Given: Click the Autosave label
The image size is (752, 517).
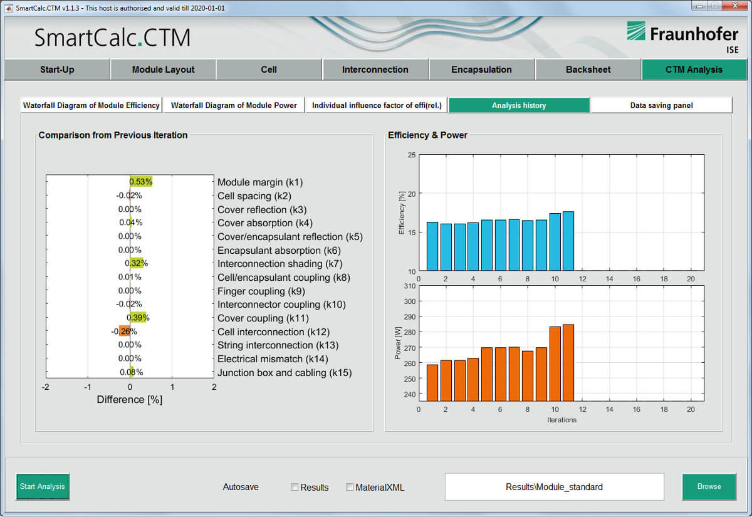Looking at the screenshot, I should coord(241,487).
